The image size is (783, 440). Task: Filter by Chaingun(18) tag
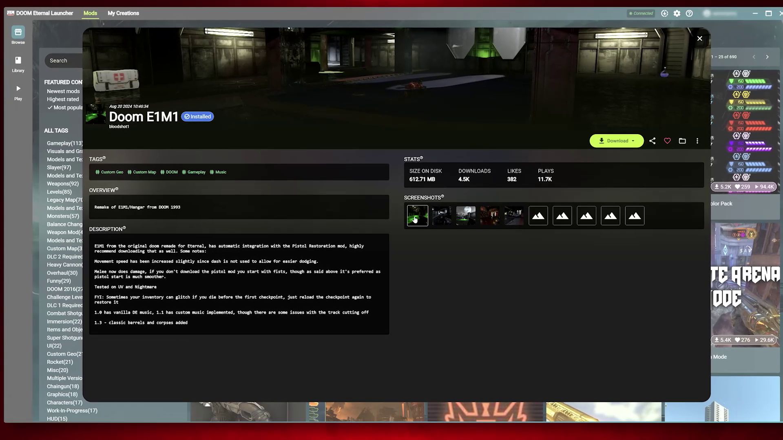click(x=63, y=387)
